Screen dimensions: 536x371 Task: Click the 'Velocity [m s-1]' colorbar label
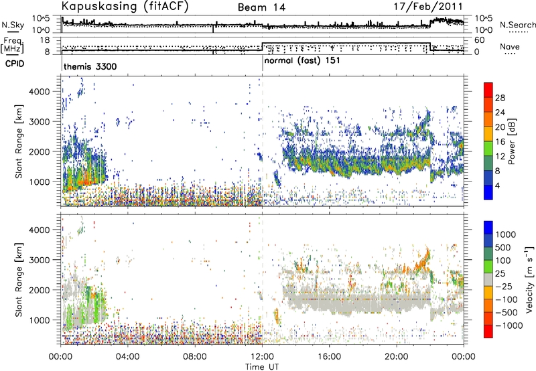(529, 279)
